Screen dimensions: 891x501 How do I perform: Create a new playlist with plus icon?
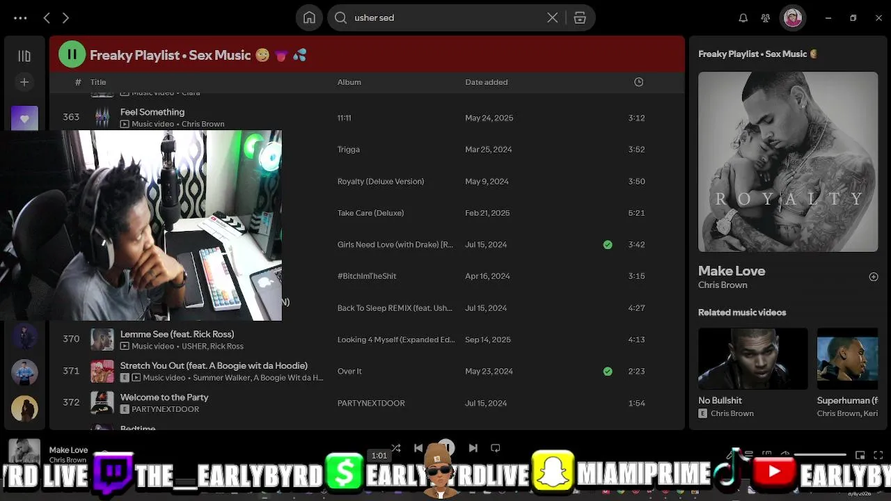point(24,82)
